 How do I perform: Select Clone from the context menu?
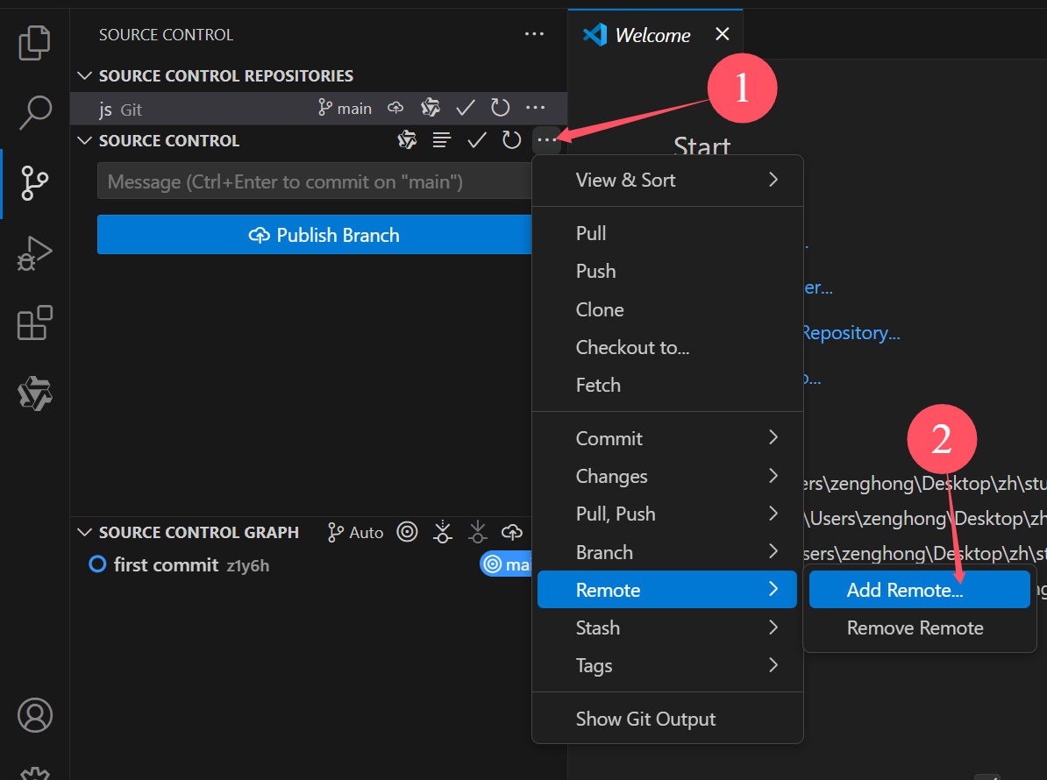[667, 309]
